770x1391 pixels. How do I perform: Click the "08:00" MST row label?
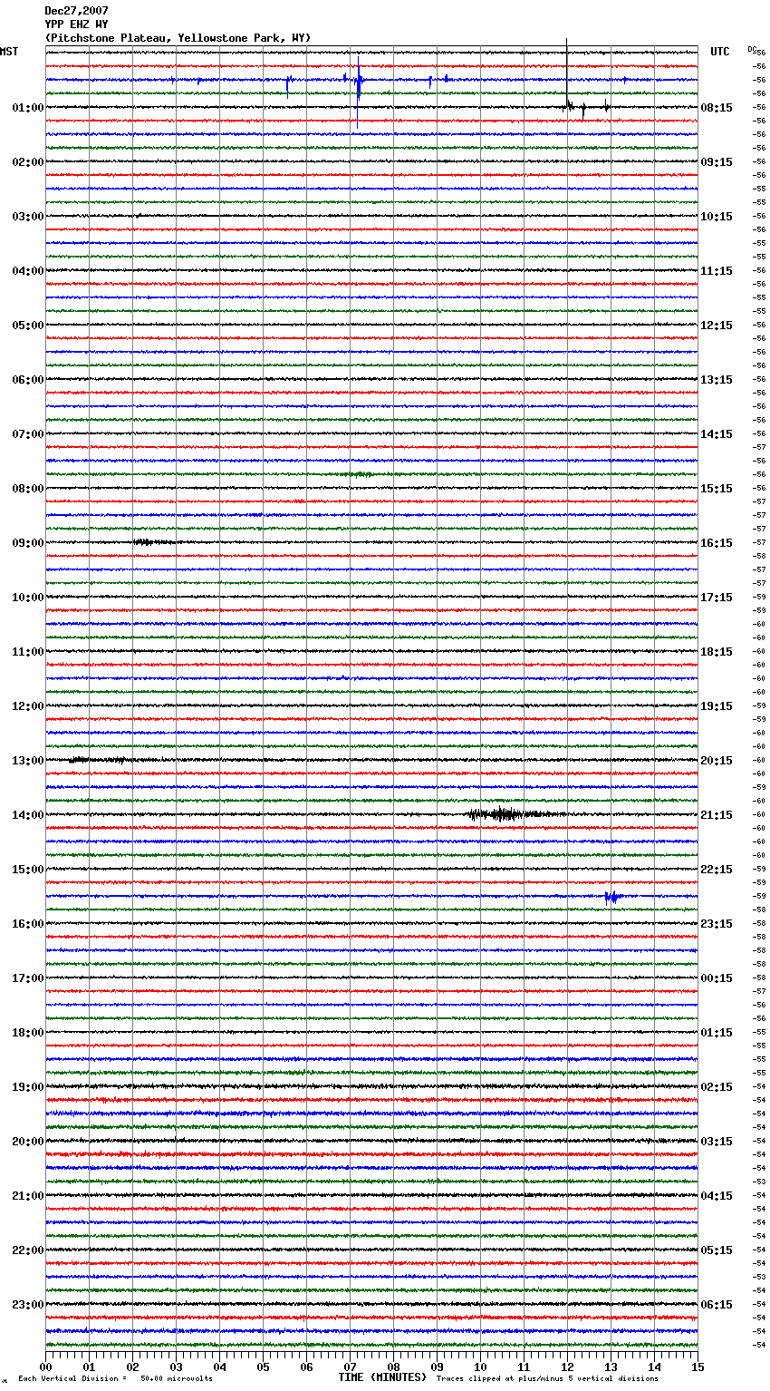28,489
